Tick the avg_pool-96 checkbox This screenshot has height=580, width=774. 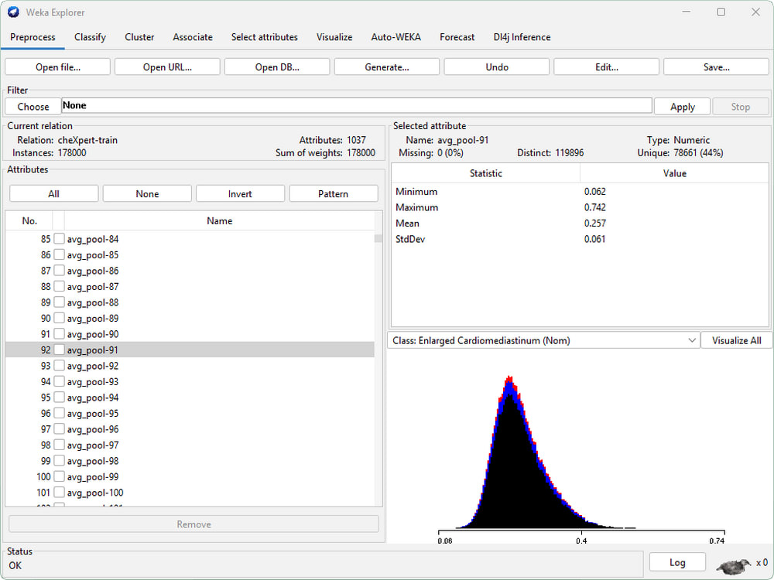[x=60, y=428]
